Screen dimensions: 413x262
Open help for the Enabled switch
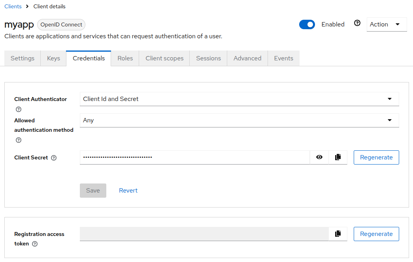tap(357, 23)
